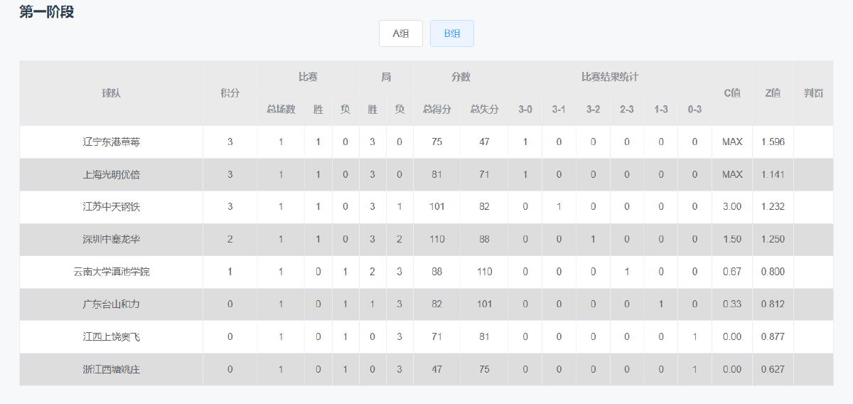The width and height of the screenshot is (853, 404).
Task: Choose team 江西上饶奥飞
Action: [112, 336]
